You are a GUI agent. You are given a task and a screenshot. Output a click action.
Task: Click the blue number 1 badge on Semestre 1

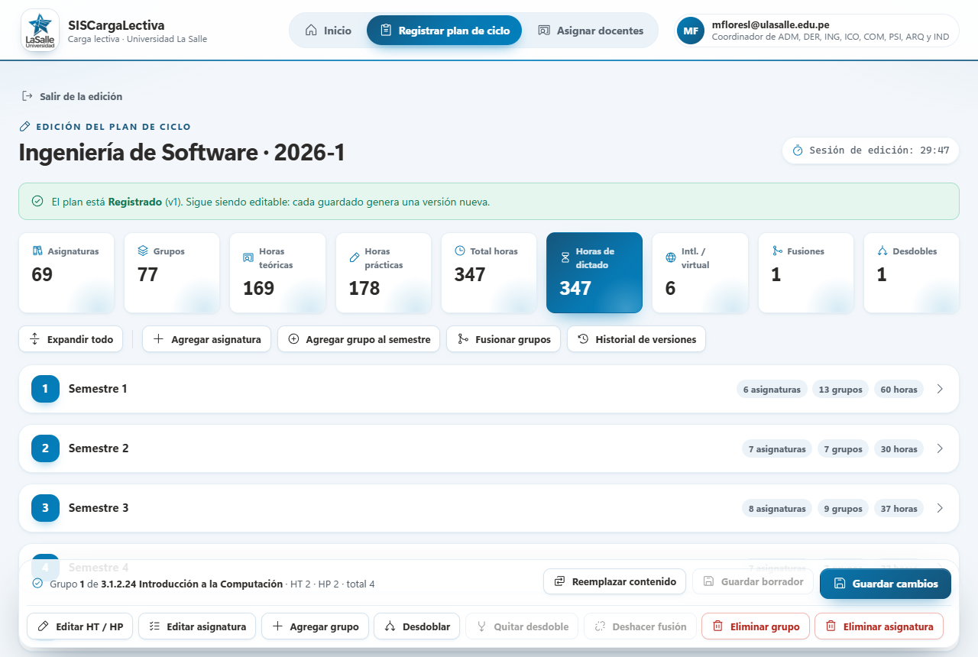tap(45, 389)
